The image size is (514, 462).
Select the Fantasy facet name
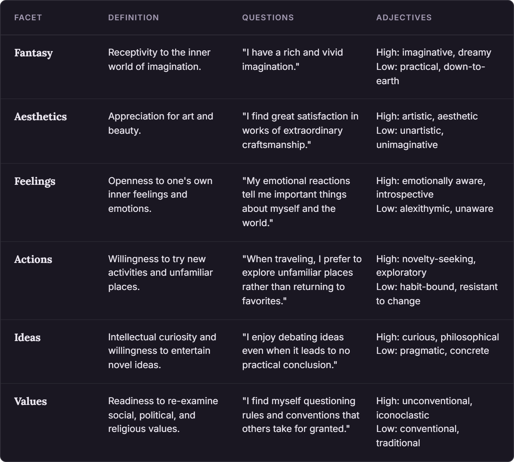33,53
